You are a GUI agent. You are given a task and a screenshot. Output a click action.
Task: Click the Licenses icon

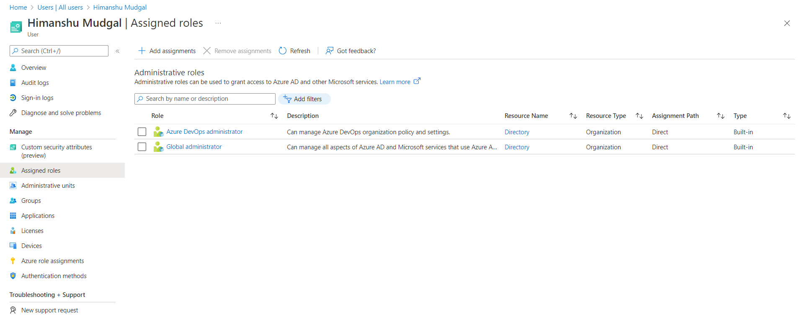(x=13, y=231)
